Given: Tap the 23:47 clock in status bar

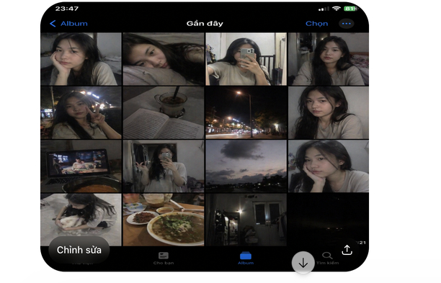Looking at the screenshot, I should 67,9.
